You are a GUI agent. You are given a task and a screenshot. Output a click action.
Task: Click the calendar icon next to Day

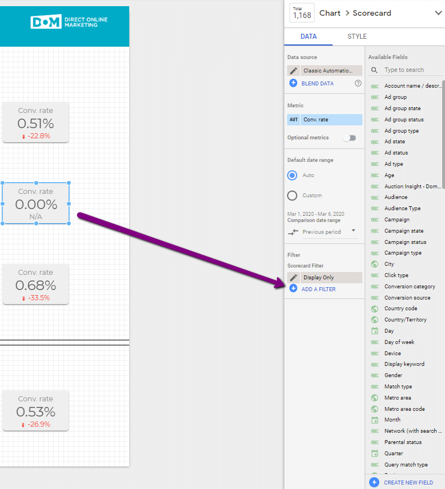click(375, 331)
